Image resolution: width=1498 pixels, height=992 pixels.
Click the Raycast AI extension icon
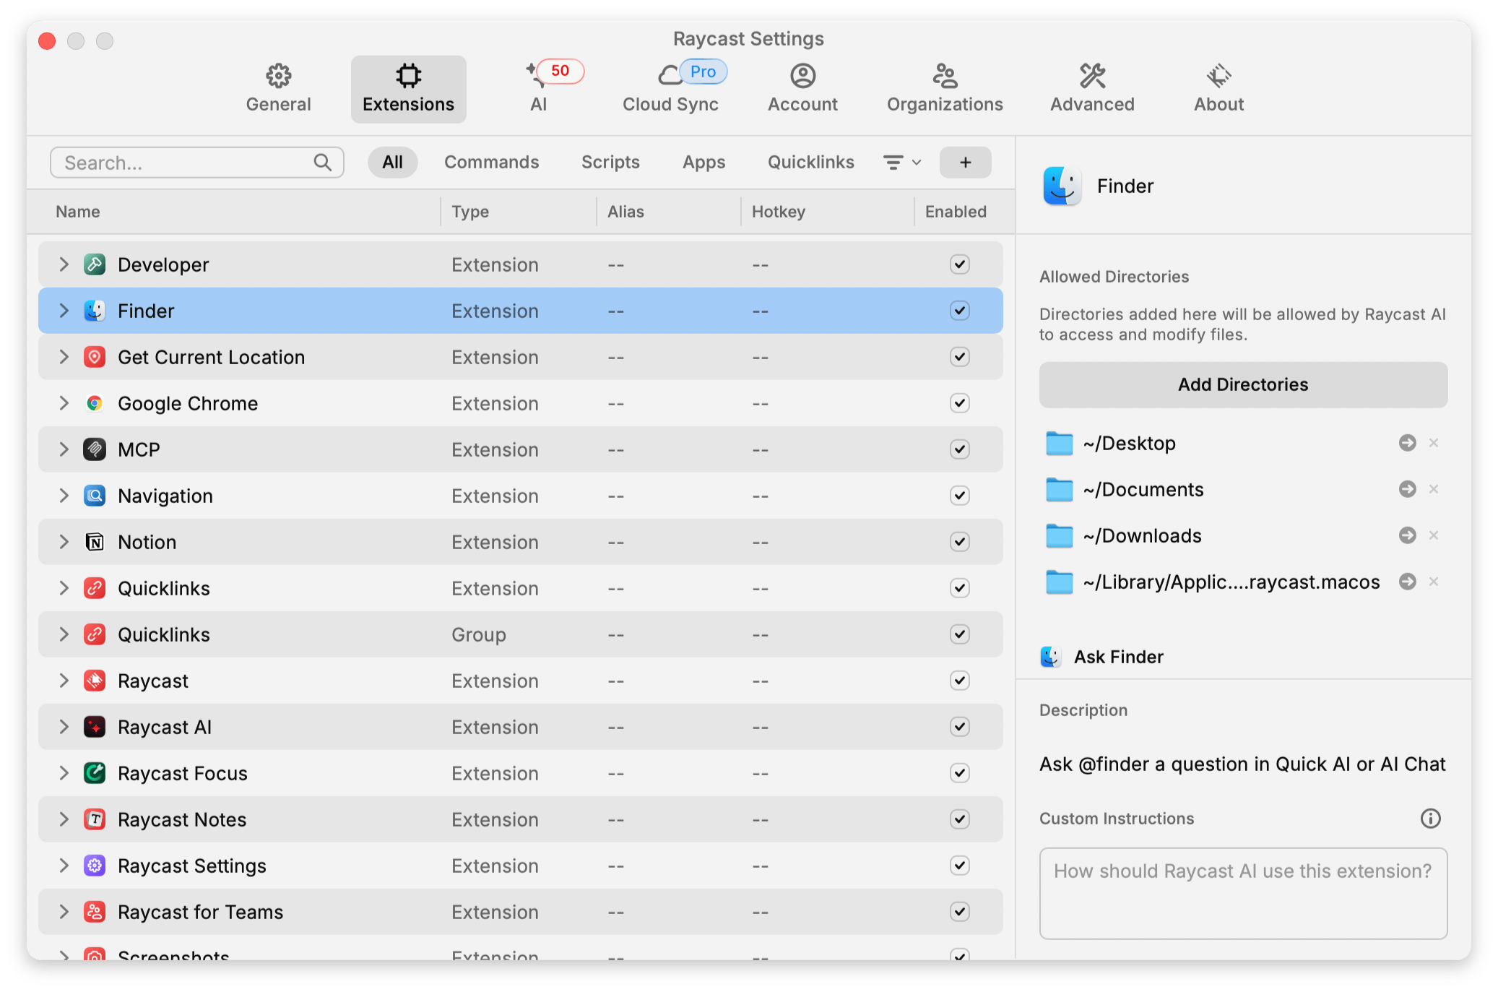click(95, 727)
